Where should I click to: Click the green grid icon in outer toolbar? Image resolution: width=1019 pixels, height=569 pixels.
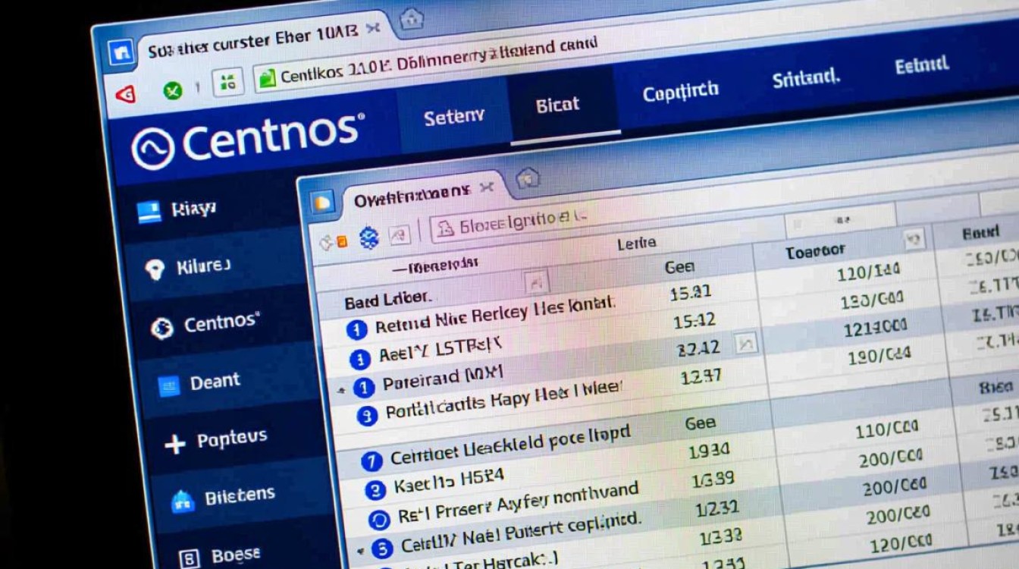click(227, 82)
